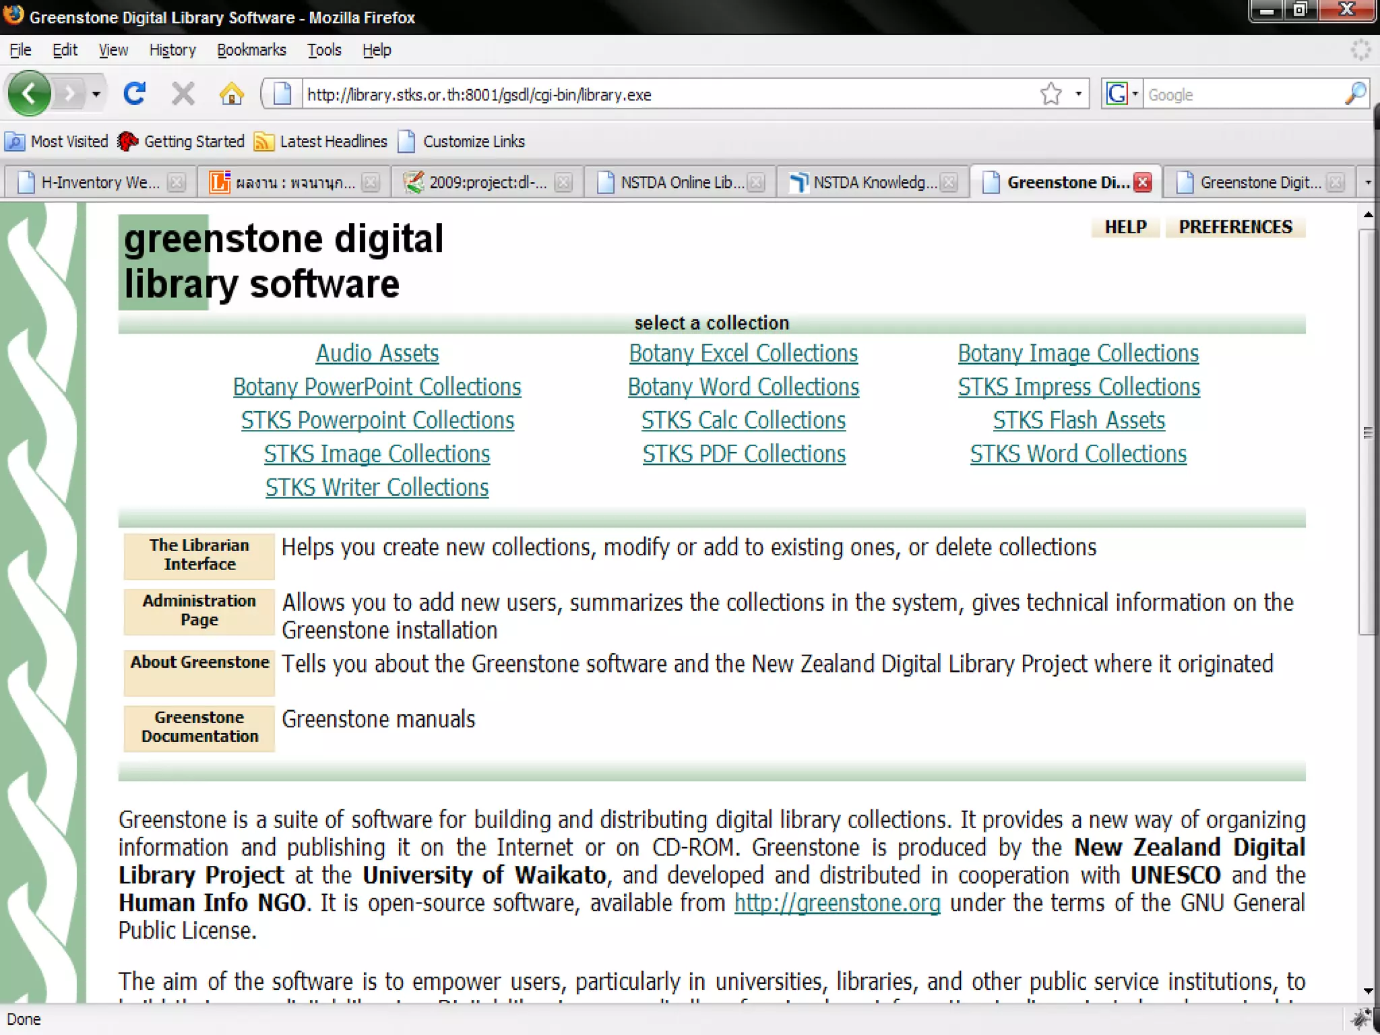Open the back/forward history dropdown arrow
The height and width of the screenshot is (1035, 1380).
tap(96, 94)
